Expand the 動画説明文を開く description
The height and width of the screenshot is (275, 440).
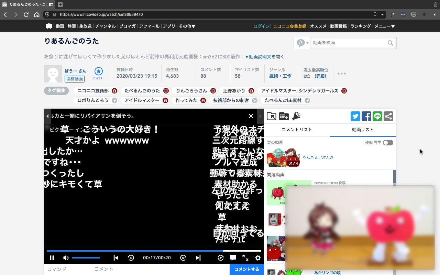pos(264,57)
